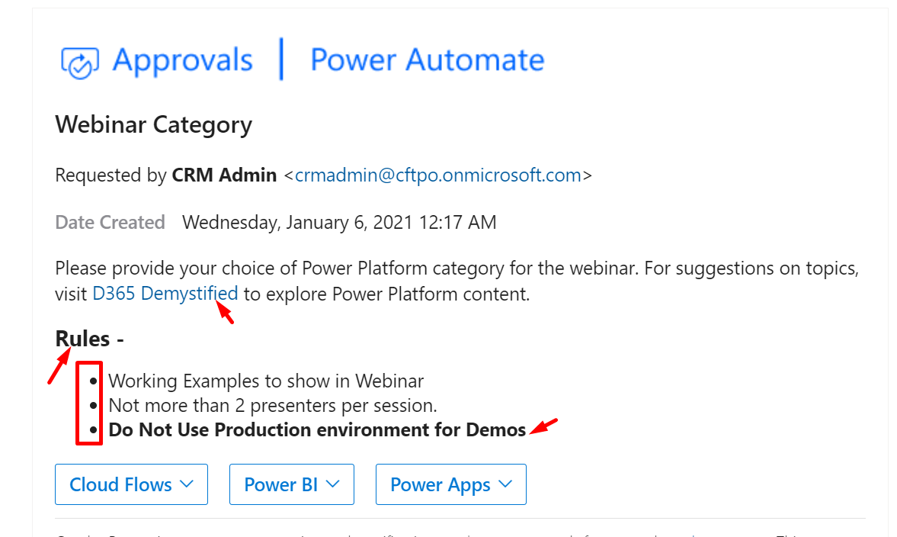This screenshot has height=537, width=897.
Task: Click the Webinar Category title
Action: tap(153, 125)
